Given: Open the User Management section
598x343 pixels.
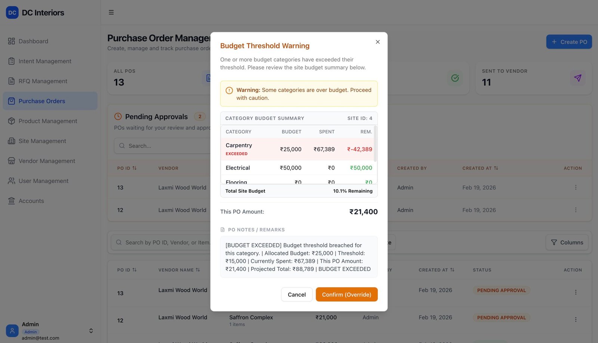Looking at the screenshot, I should point(43,181).
